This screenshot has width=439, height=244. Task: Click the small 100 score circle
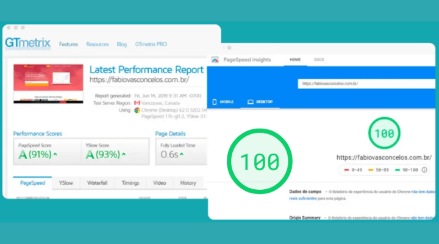[384, 133]
